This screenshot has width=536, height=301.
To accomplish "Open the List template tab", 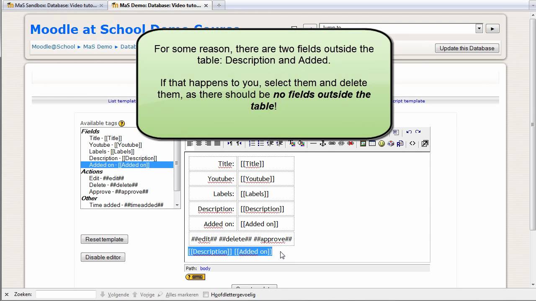I will [122, 101].
